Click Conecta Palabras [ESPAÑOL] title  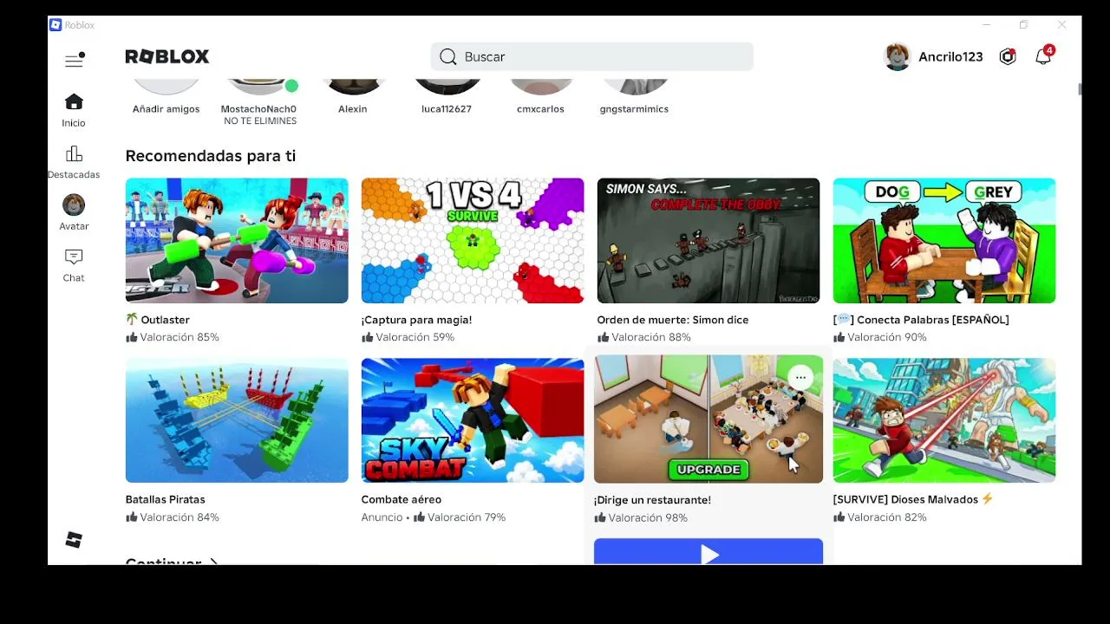921,320
